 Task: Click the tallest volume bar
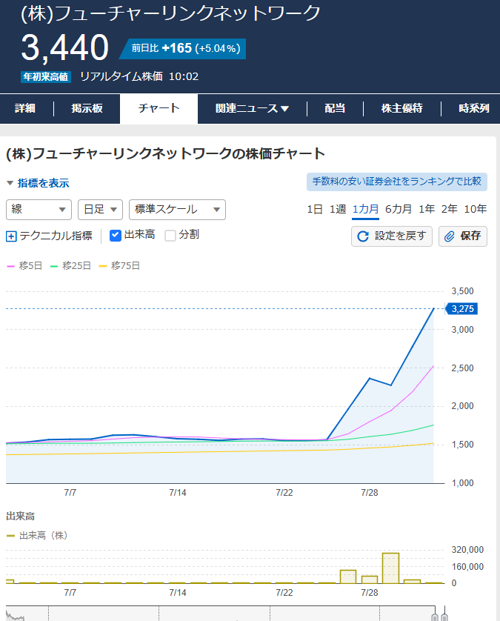390,568
